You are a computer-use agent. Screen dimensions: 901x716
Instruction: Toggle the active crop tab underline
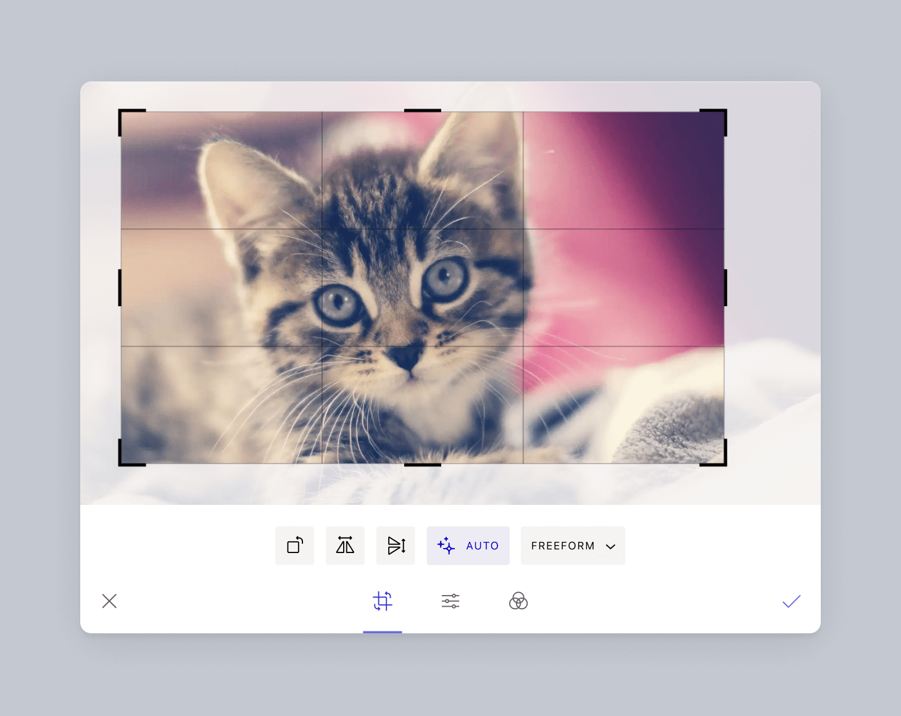383,631
